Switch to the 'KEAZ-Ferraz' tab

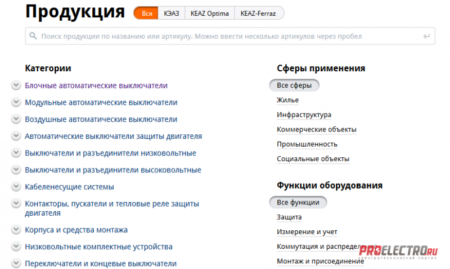pyautogui.click(x=259, y=13)
